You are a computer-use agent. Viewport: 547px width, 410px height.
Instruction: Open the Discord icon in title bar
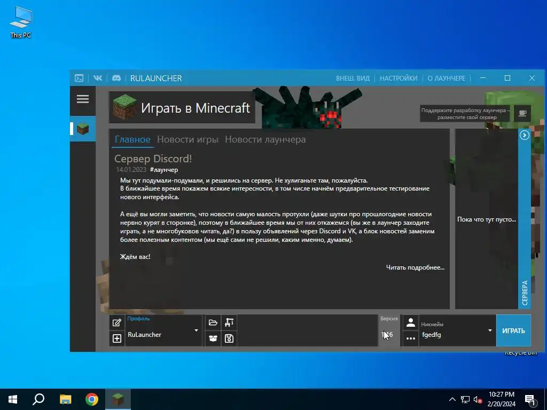tap(116, 78)
